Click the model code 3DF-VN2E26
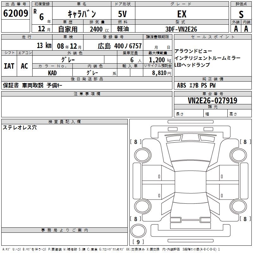The width and height of the screenshot is (253, 253). pyautogui.click(x=181, y=29)
